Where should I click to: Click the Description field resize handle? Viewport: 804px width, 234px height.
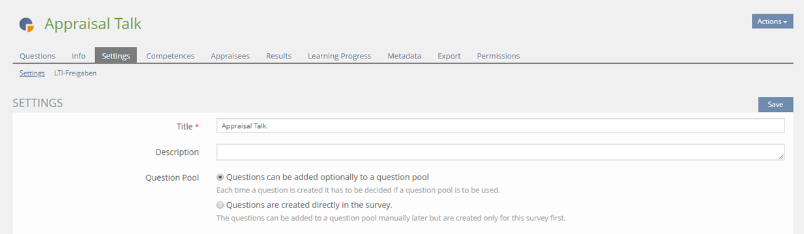pyautogui.click(x=781, y=156)
